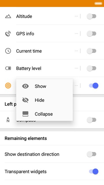
Task: Turn on the GPS info switch
Action: (x=92, y=34)
